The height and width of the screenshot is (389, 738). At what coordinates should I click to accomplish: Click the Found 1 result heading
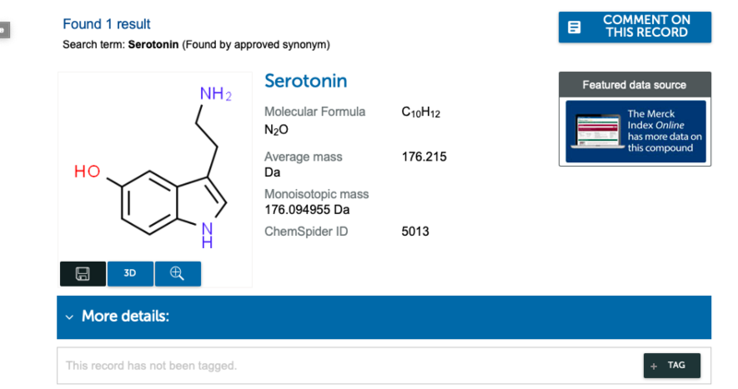(x=106, y=24)
